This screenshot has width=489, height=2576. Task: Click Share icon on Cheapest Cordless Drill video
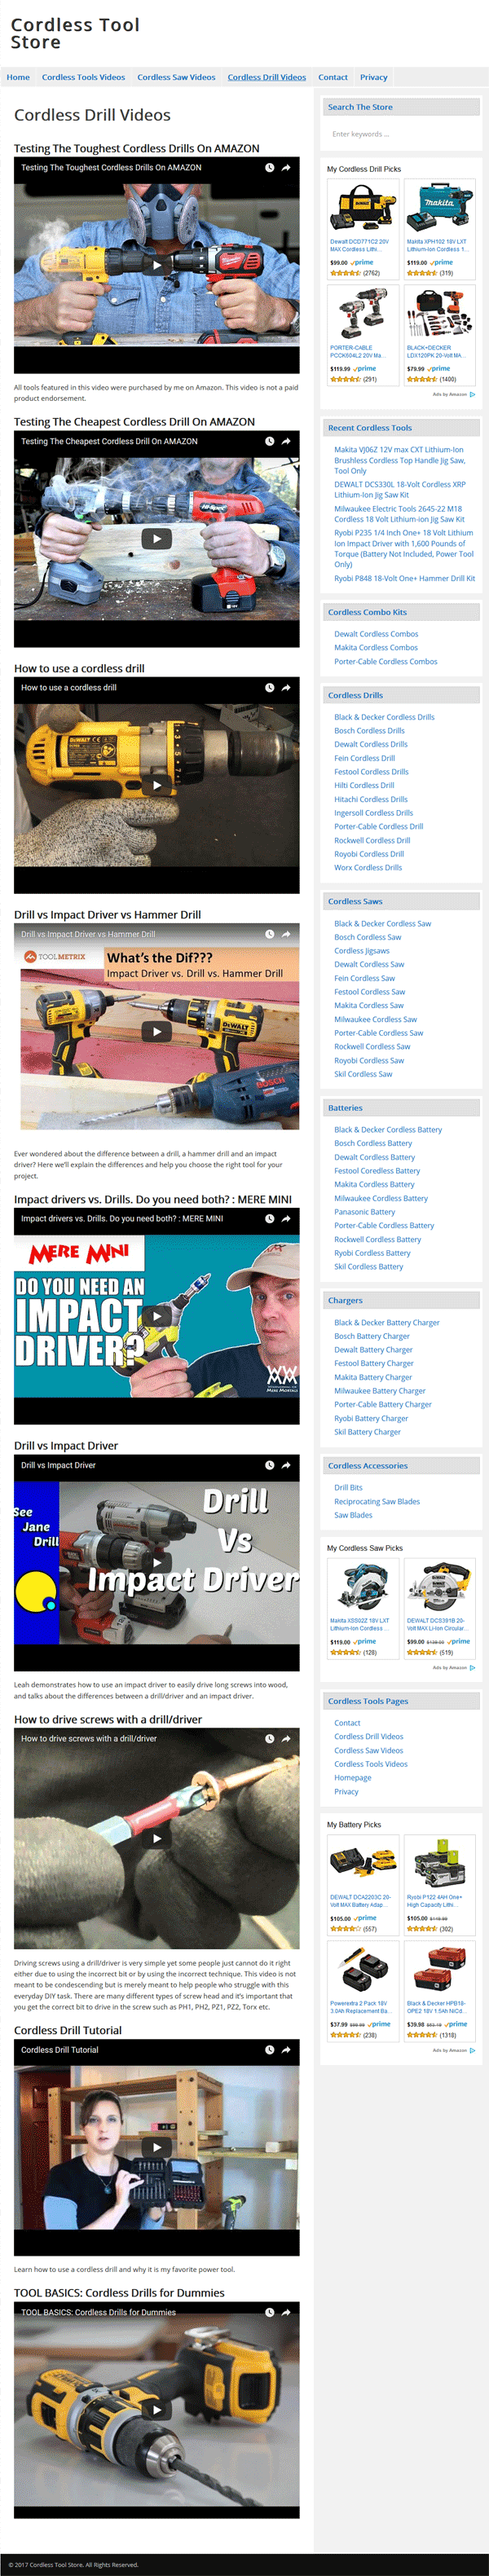click(286, 441)
